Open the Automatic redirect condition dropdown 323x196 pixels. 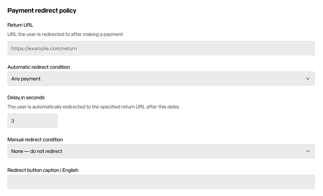click(161, 79)
